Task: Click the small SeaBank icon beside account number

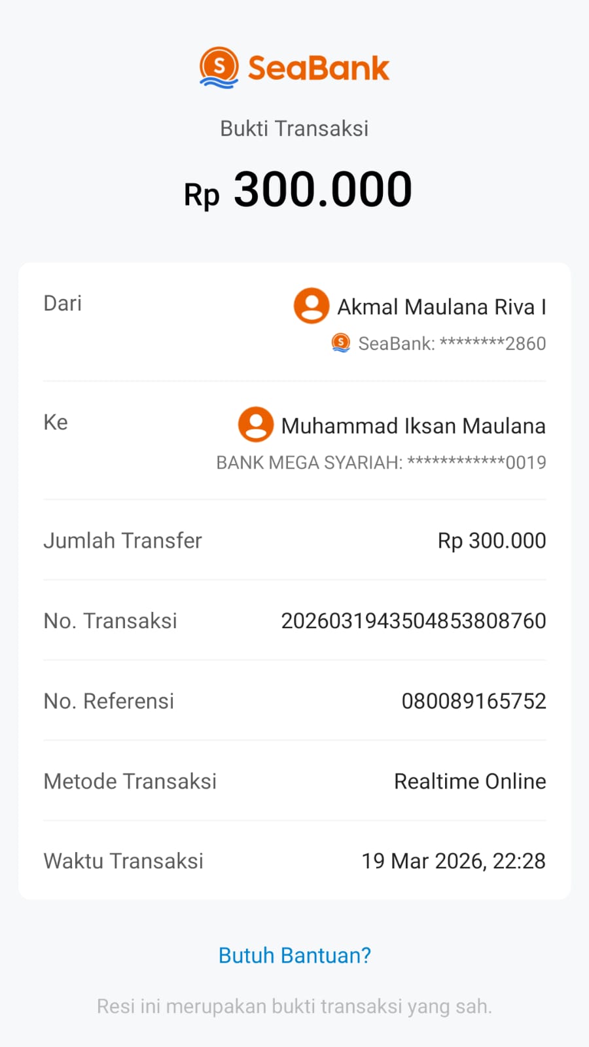Action: click(x=341, y=342)
